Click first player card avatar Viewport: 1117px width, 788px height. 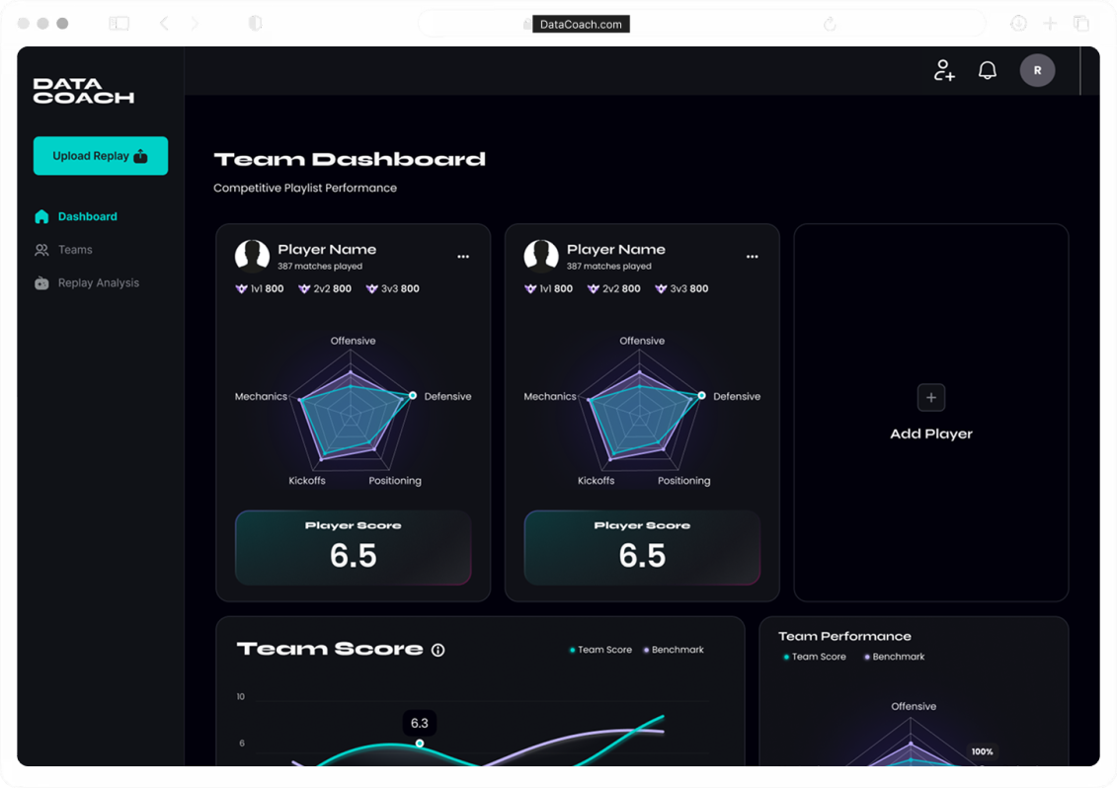(x=252, y=257)
